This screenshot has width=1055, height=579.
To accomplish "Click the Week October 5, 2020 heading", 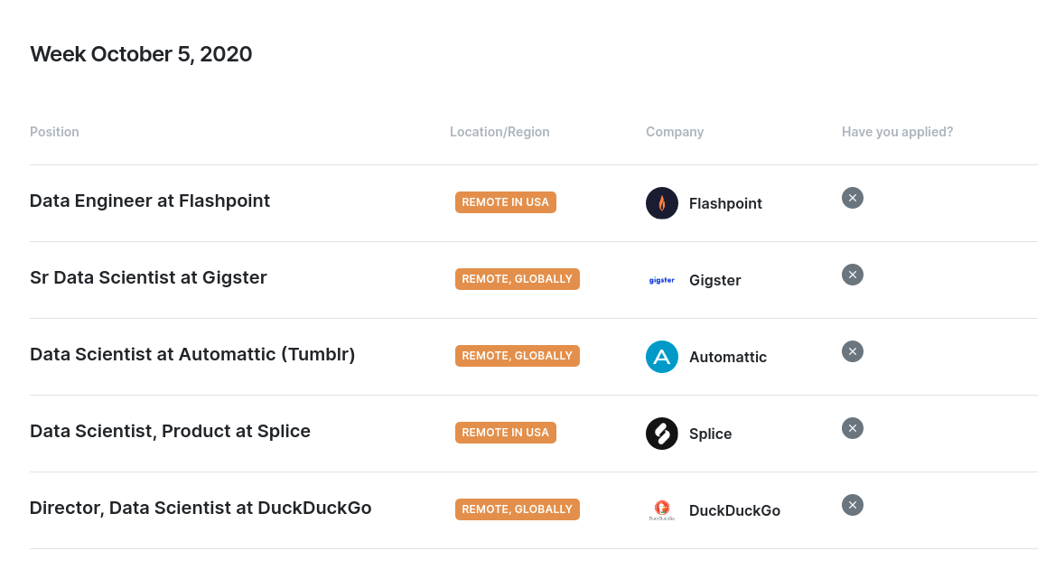I will 141,54.
